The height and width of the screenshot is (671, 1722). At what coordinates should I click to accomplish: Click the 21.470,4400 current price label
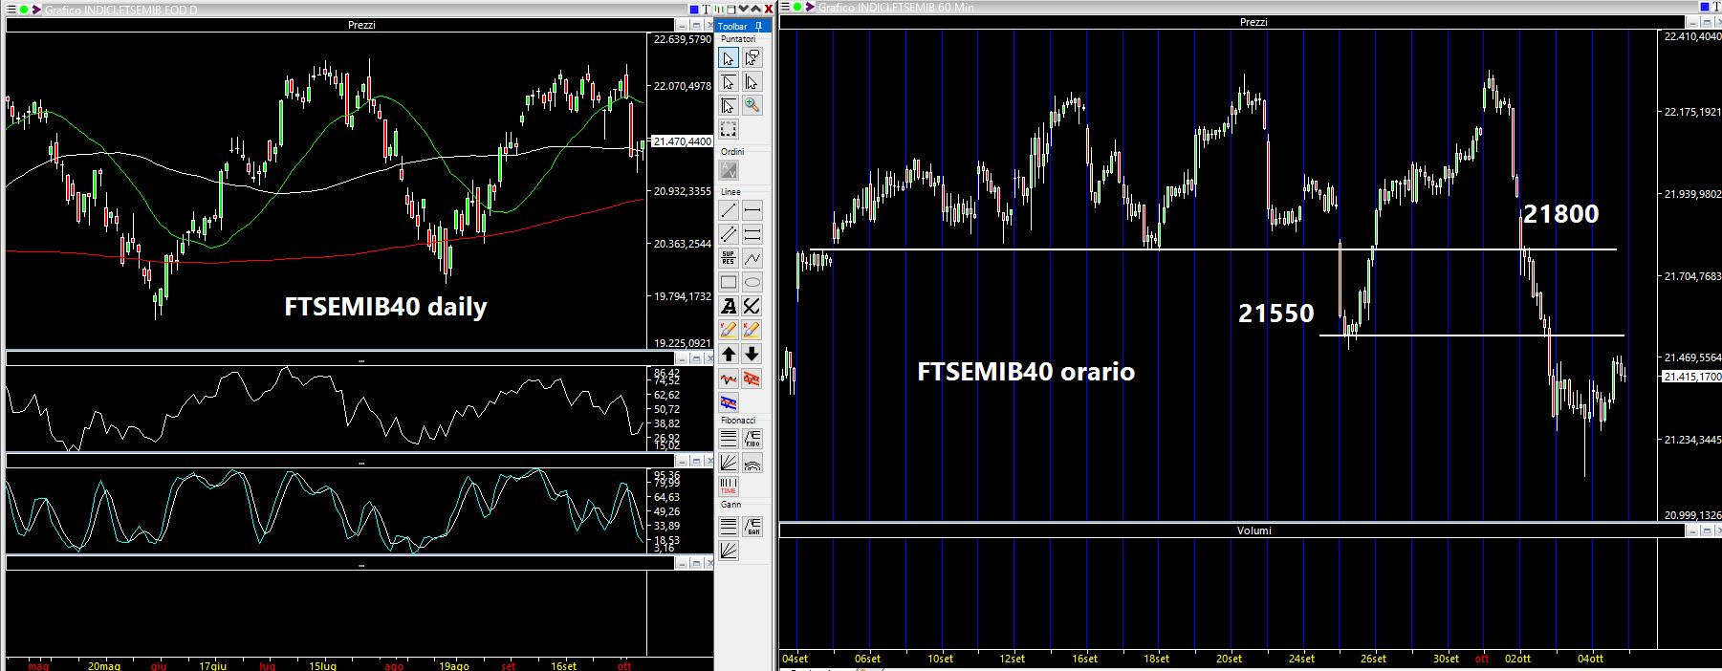pyautogui.click(x=683, y=141)
